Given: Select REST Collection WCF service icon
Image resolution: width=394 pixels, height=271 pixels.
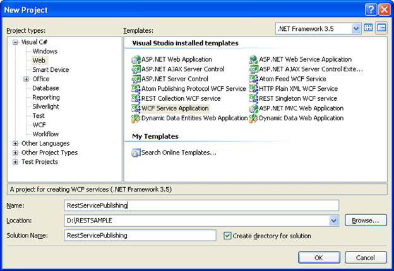Looking at the screenshot, I should [x=136, y=98].
